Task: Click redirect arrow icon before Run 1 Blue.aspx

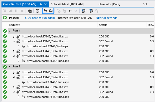Action: coord(24,61)
